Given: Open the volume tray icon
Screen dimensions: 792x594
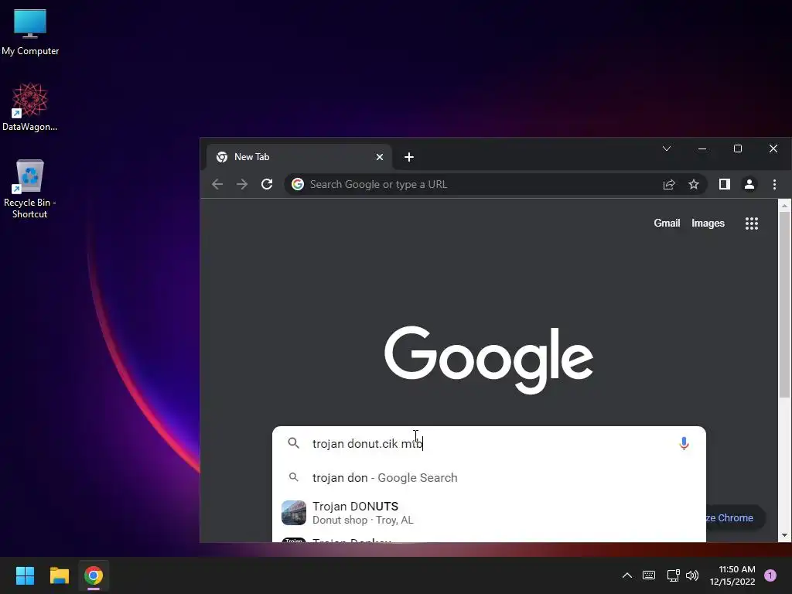Looking at the screenshot, I should pyautogui.click(x=692, y=575).
